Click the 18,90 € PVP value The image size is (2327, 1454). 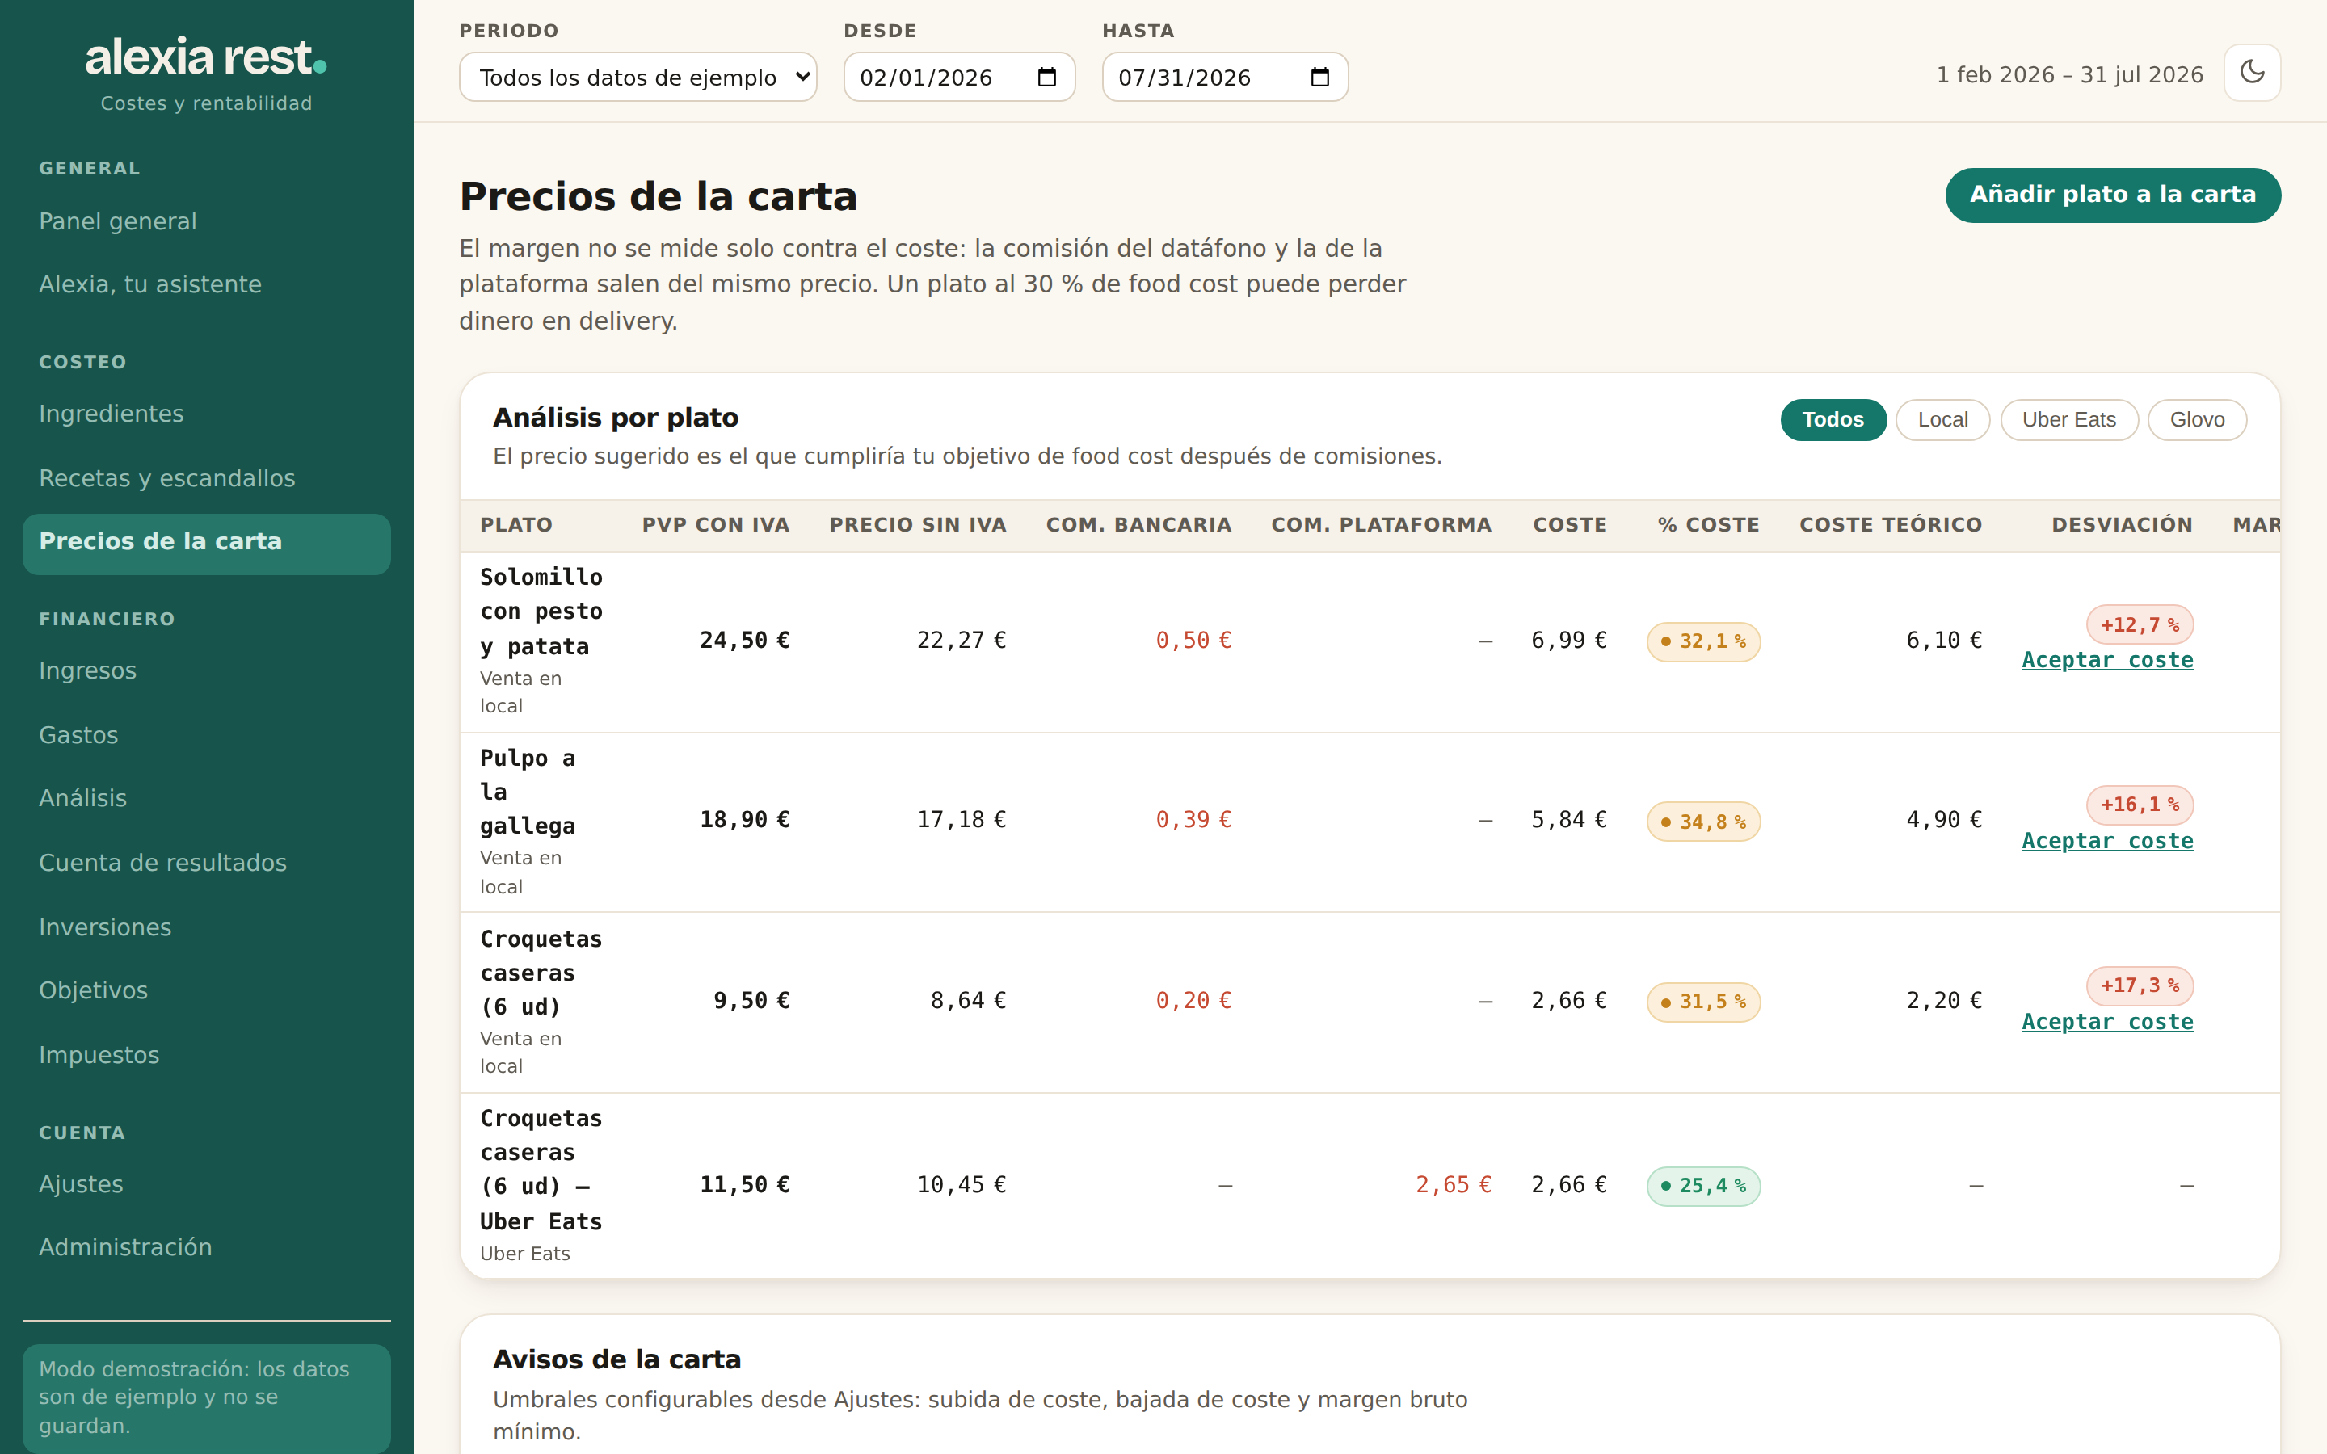[744, 820]
